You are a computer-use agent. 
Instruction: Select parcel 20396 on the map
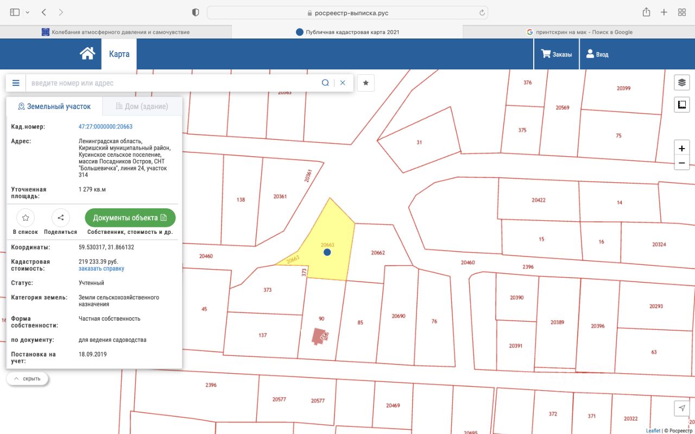tap(598, 326)
